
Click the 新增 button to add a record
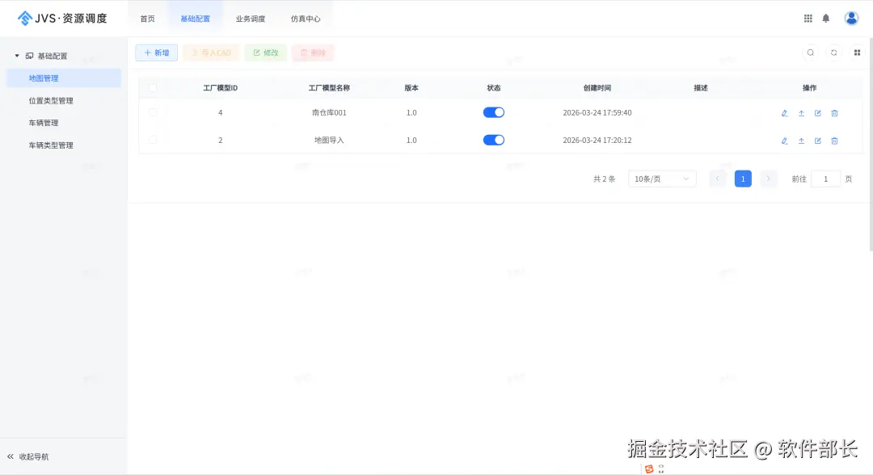156,52
